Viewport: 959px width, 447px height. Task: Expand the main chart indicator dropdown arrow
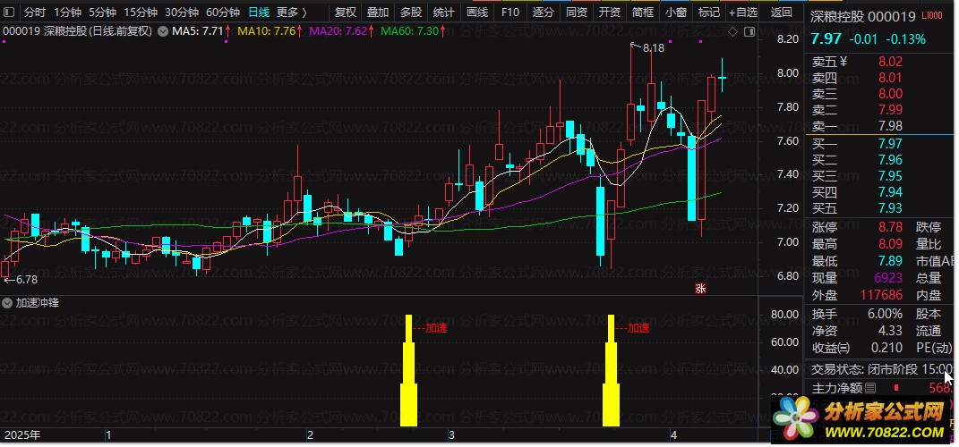click(163, 31)
